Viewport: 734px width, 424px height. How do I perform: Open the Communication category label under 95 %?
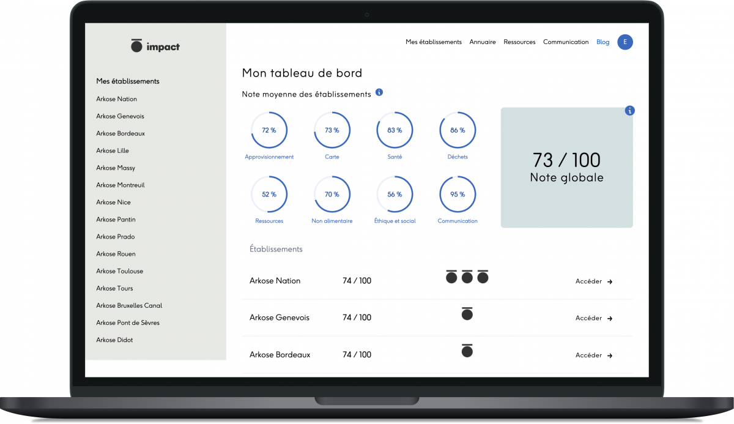(458, 221)
